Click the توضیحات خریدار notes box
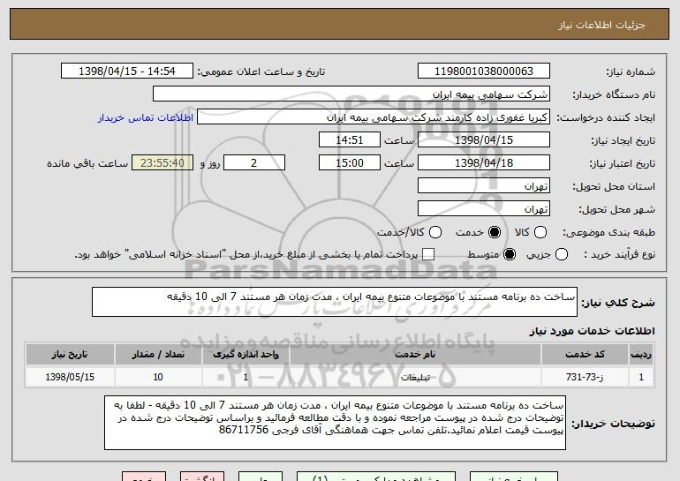Viewport: 680px width, 481px height. (335, 423)
